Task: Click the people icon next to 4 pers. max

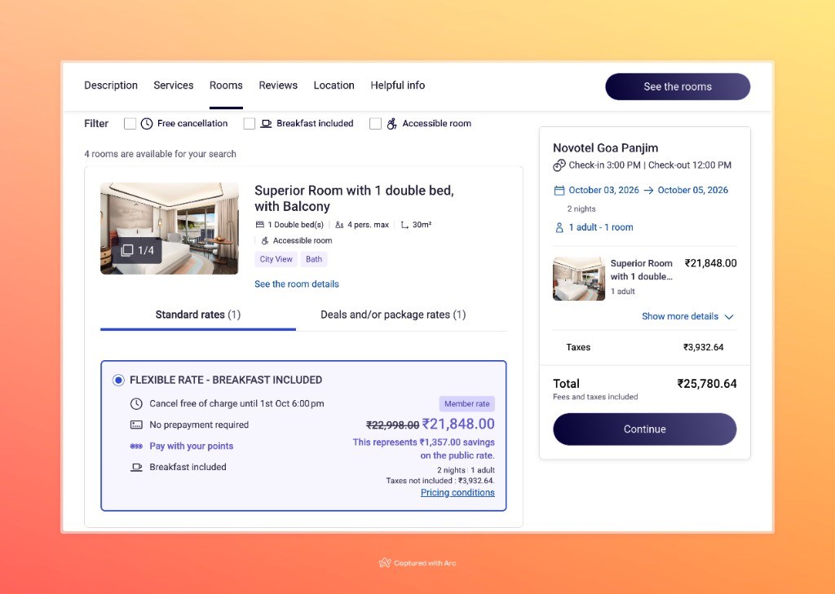Action: (339, 225)
